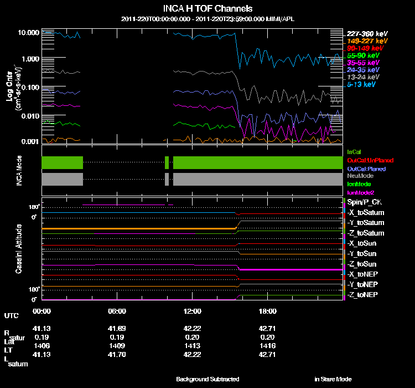415x388 pixels.
Task: Click the INCA H TOF Channels plot title
Action: [x=207, y=9]
